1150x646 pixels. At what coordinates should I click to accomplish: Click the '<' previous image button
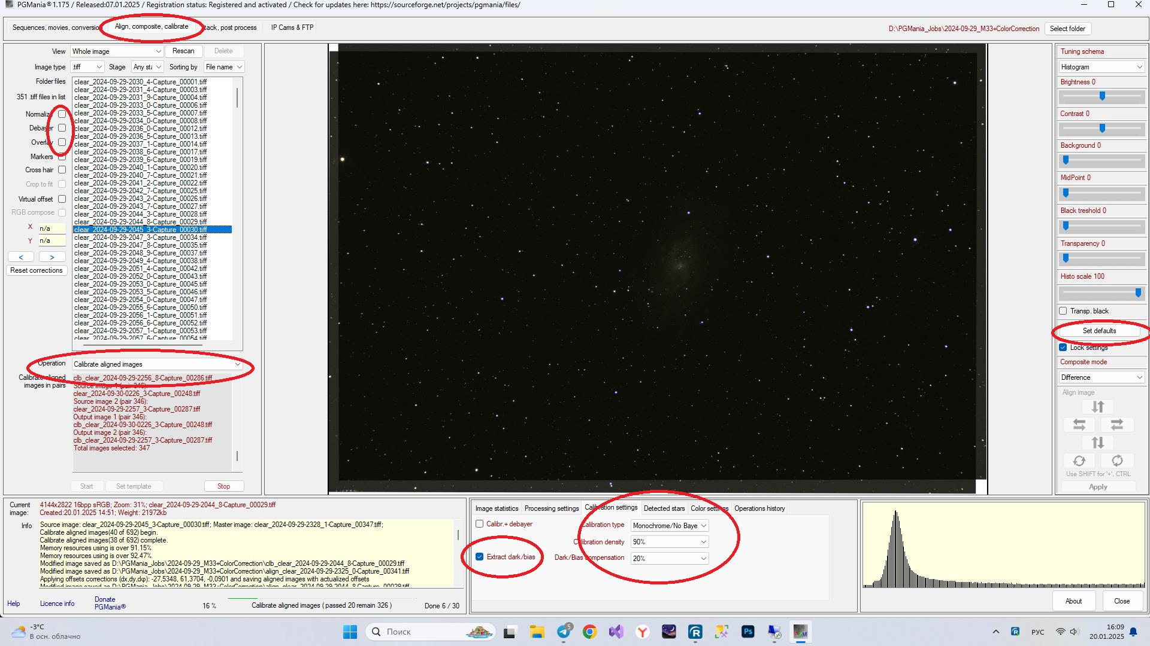click(x=21, y=257)
